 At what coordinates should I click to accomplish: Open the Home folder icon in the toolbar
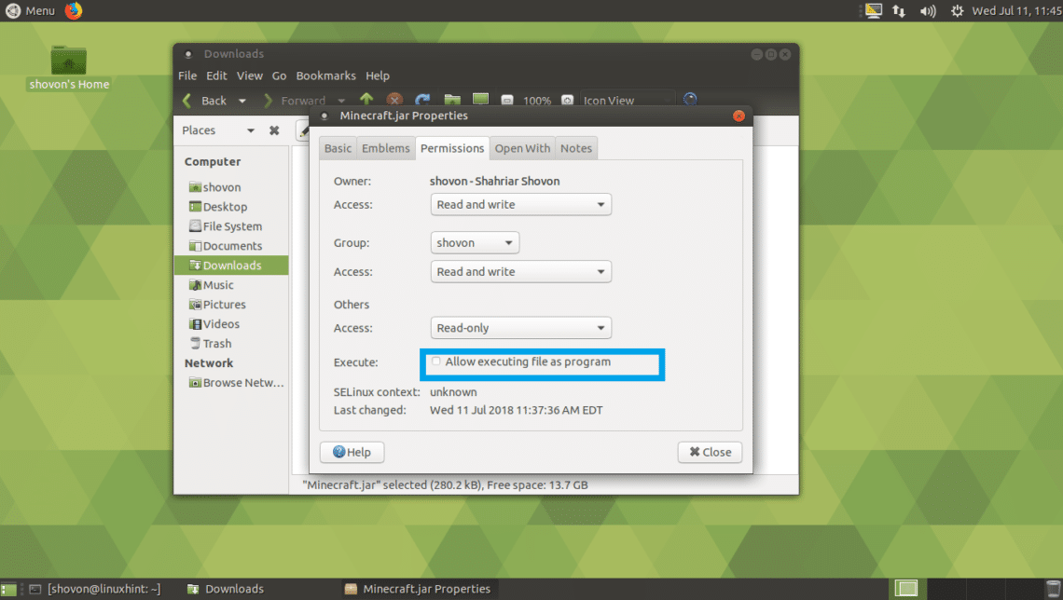451,100
